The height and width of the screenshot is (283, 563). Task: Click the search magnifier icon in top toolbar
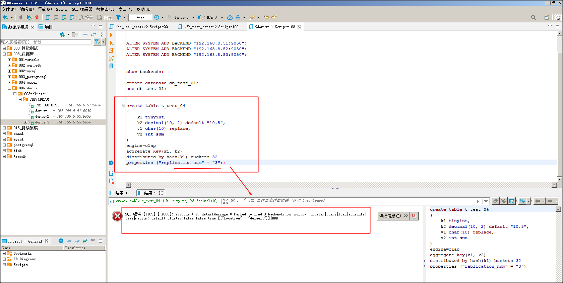534,17
